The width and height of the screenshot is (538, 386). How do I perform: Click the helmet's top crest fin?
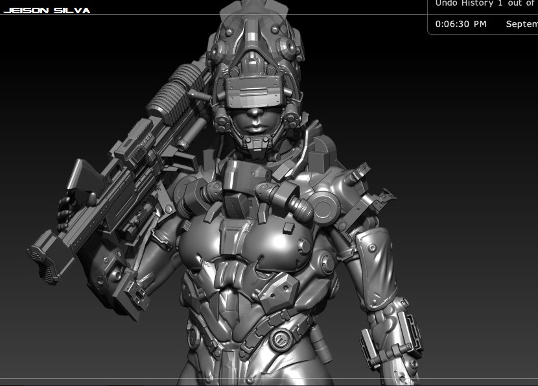253,8
